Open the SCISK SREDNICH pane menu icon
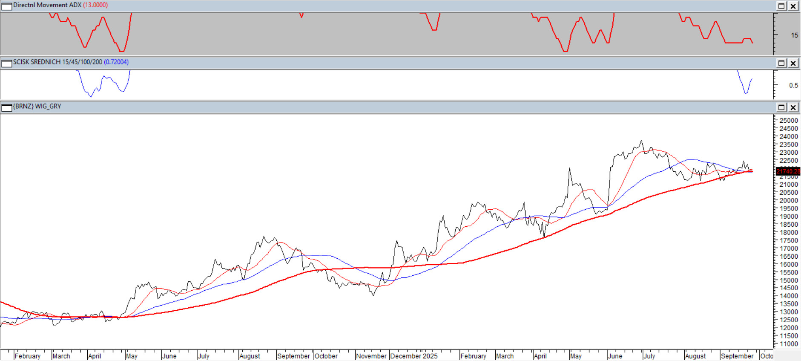801x361 pixels. click(7, 63)
